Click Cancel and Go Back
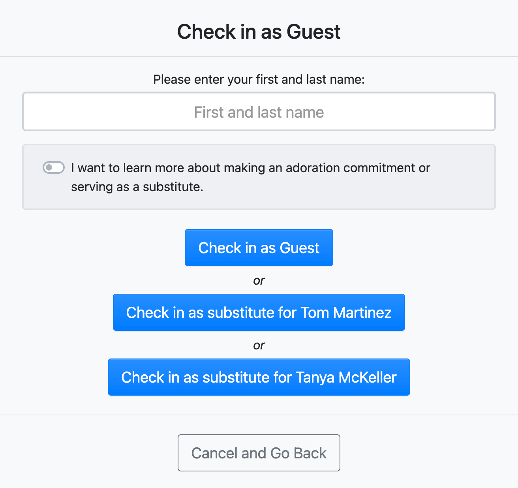 (259, 453)
